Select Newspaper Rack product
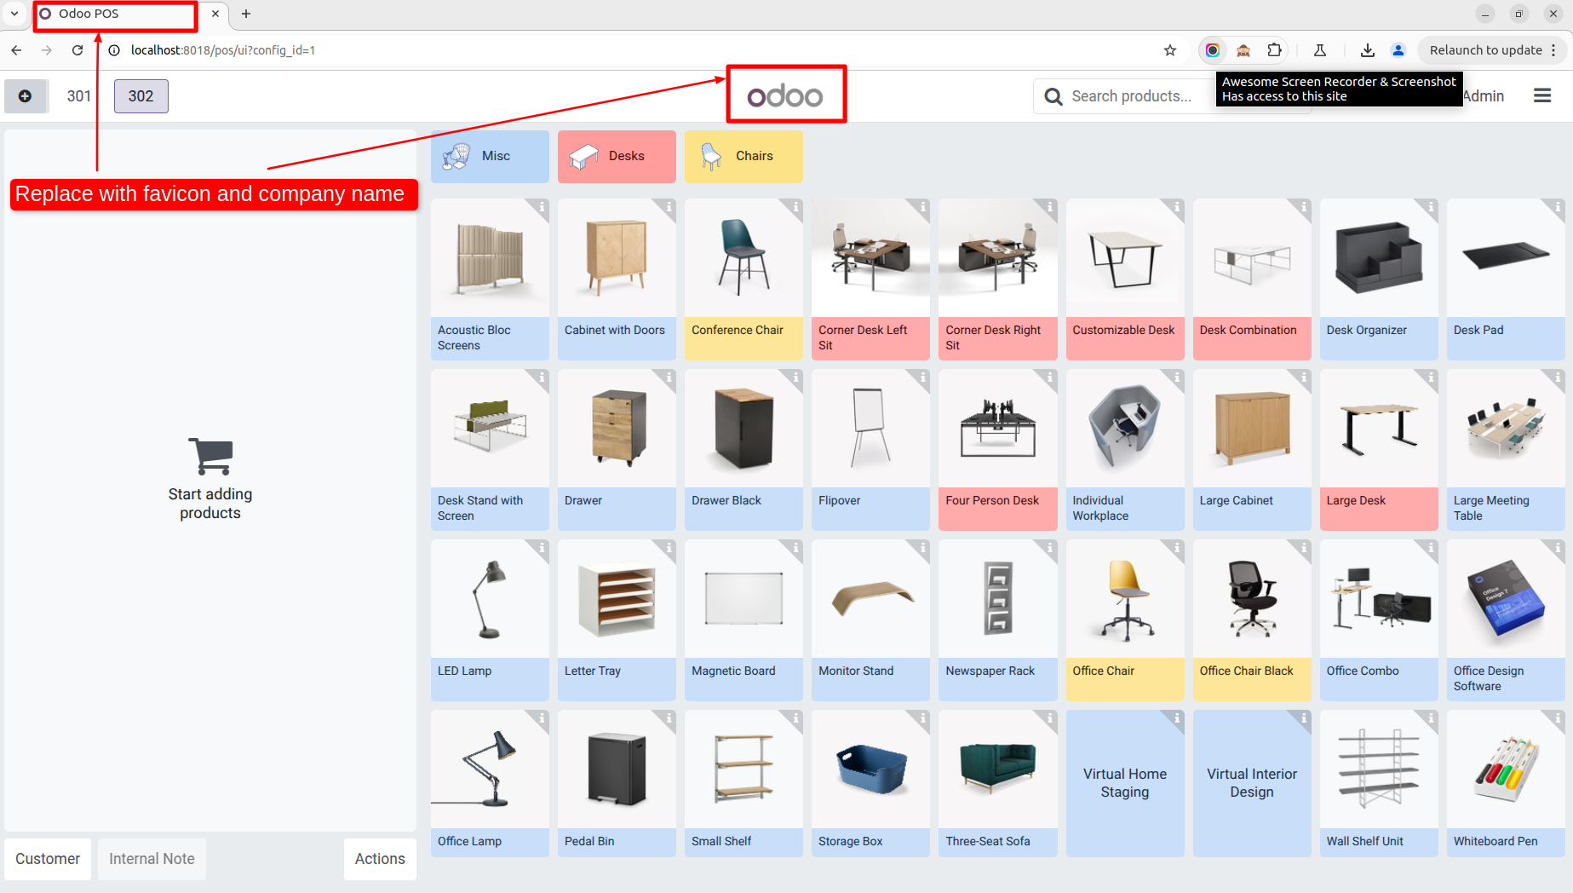1573x893 pixels. [997, 620]
